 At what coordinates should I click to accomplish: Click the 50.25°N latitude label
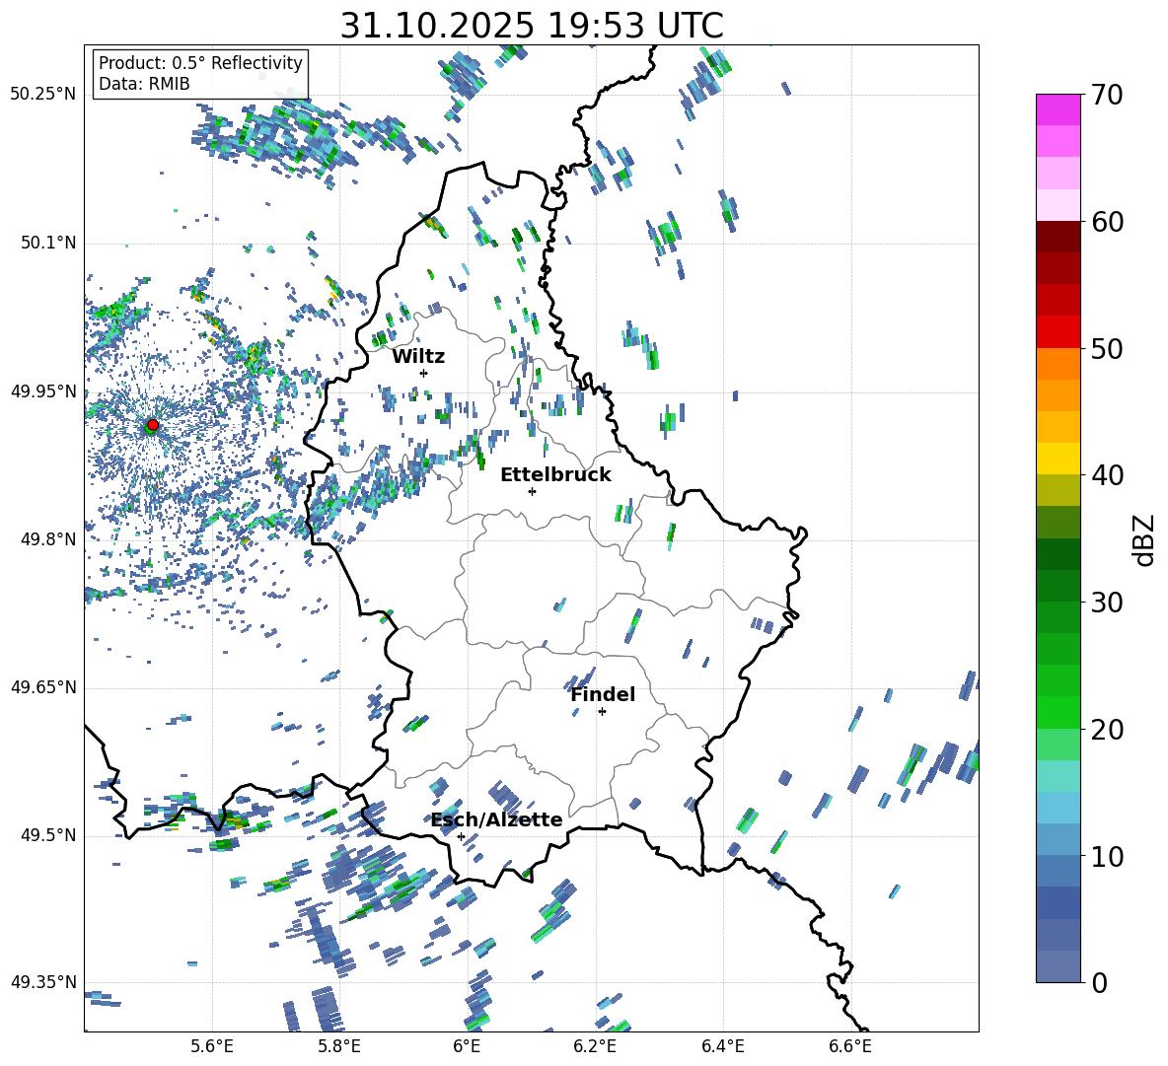coord(43,95)
